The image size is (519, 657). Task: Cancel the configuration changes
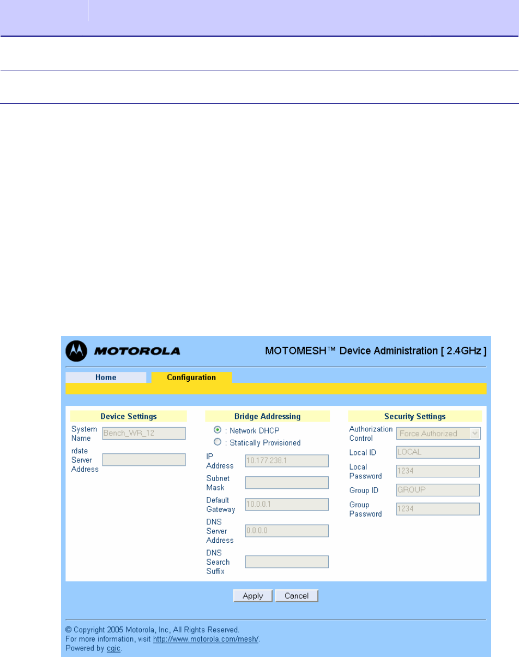tap(296, 596)
